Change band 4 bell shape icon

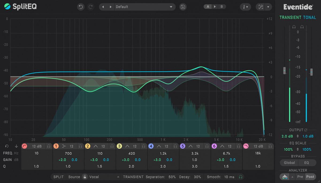pyautogui.click(x=159, y=146)
